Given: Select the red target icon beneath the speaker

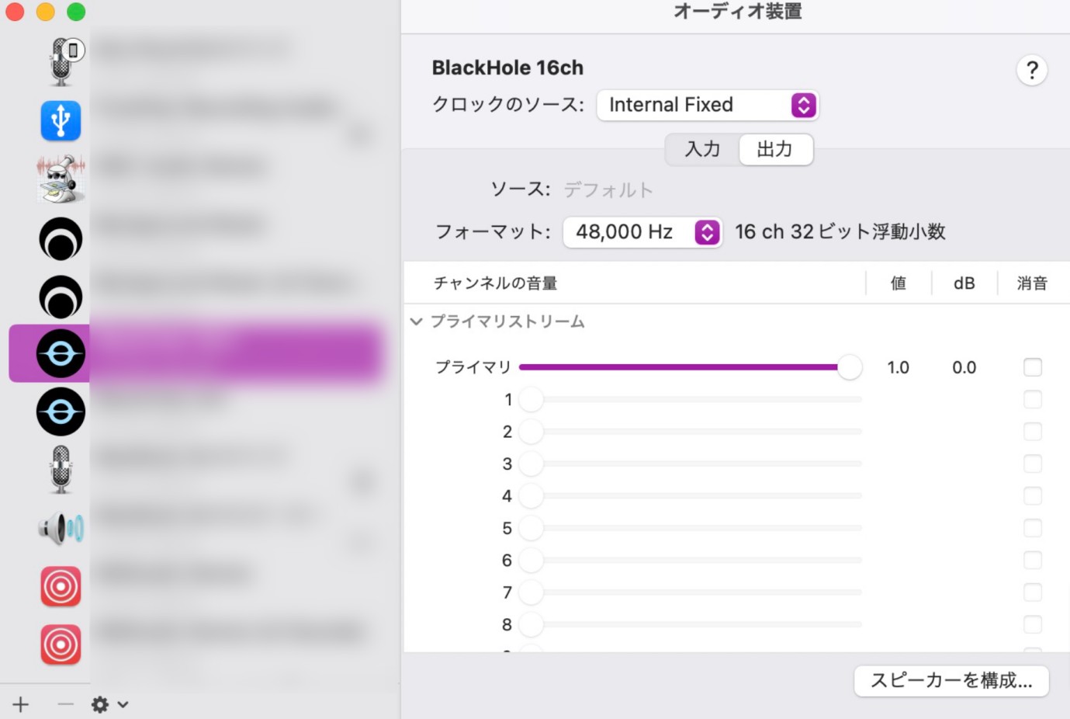Looking at the screenshot, I should click(61, 586).
